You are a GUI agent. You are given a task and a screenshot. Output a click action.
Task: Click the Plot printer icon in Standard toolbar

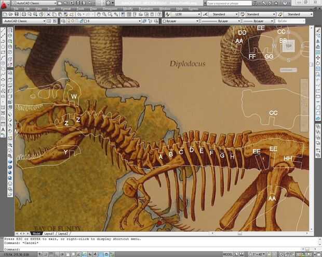(x=24, y=15)
